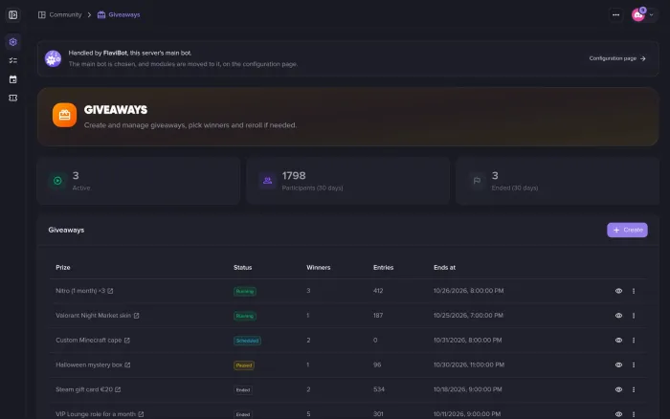Open external link for VIP Lounge role
The height and width of the screenshot is (419, 670).
point(141,414)
